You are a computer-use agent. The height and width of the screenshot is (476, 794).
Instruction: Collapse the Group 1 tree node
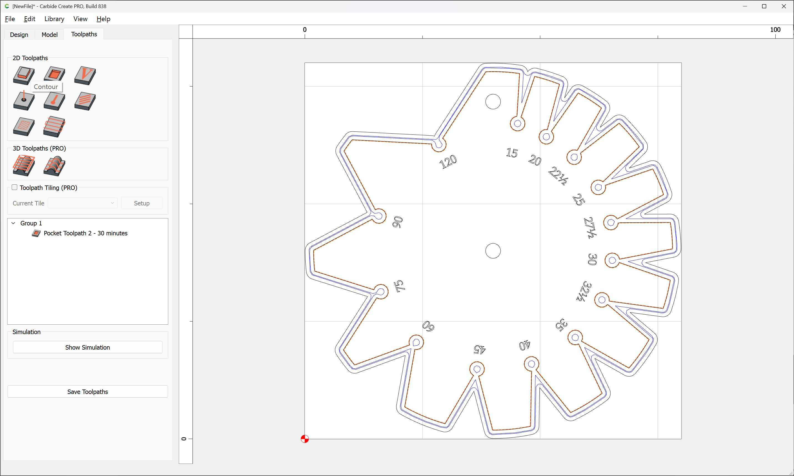click(14, 223)
